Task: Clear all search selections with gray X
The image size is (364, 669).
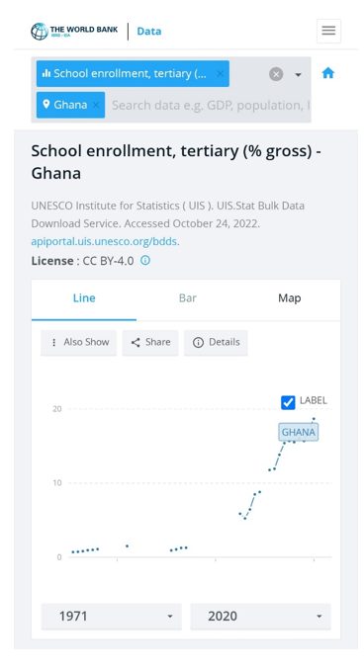Action: pos(276,74)
